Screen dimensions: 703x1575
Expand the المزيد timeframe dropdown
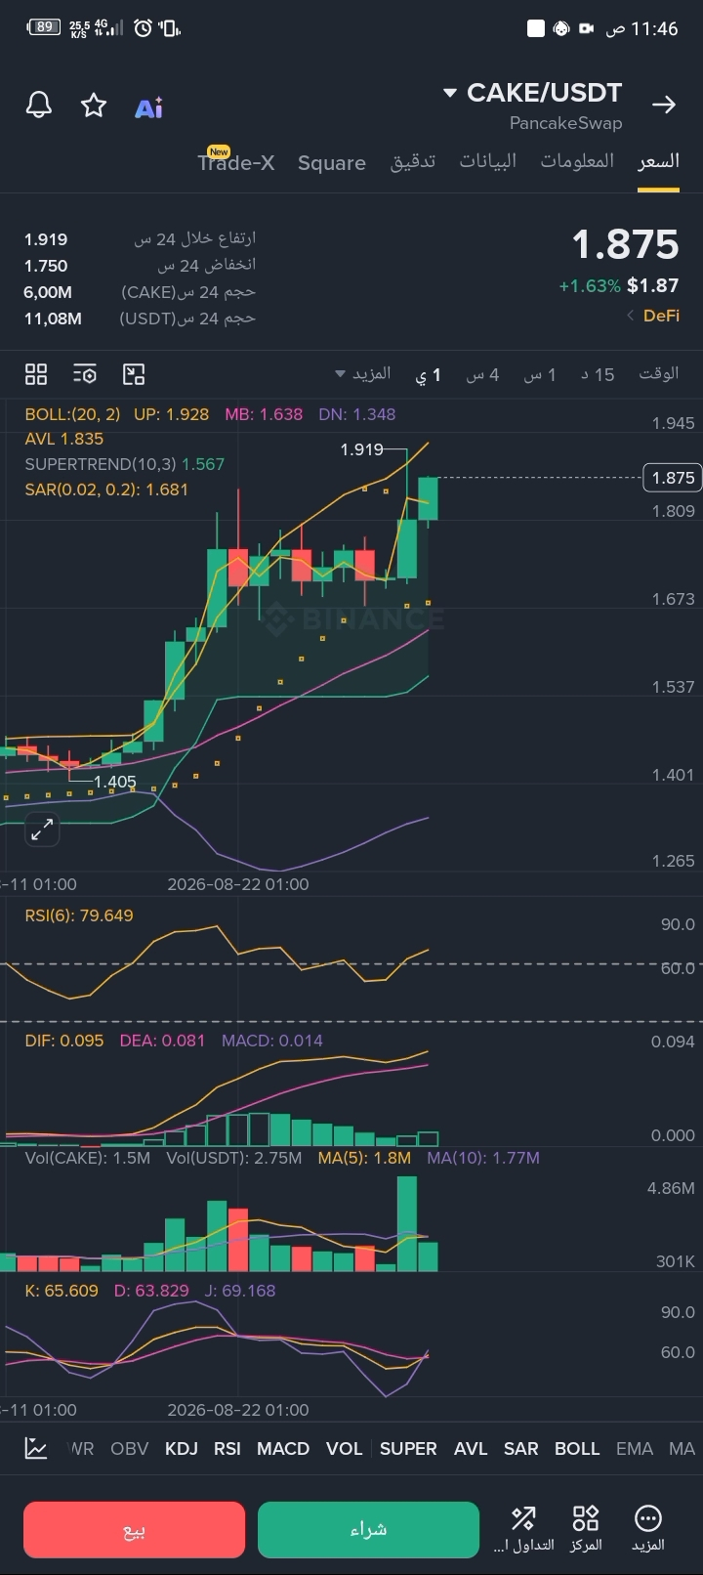point(363,373)
